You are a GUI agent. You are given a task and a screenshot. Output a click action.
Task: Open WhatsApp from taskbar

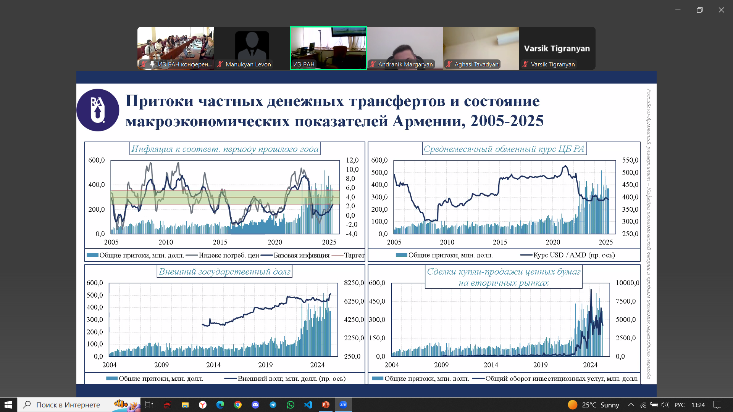coord(291,405)
